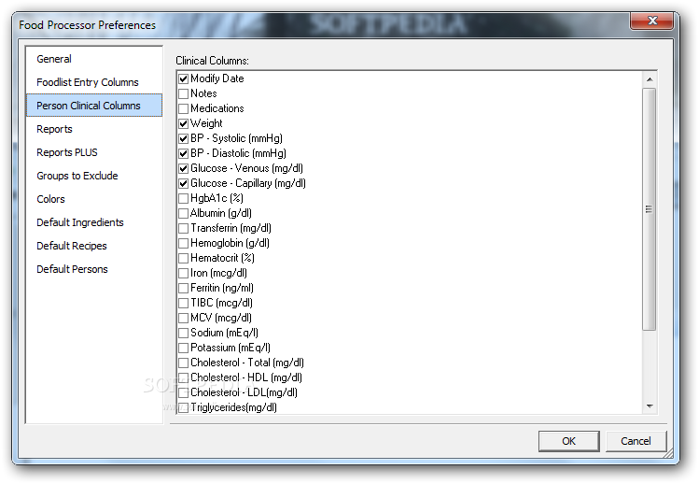699x484 pixels.
Task: Disable Glucose - Capillary (mg/dl) checkbox
Action: click(183, 183)
